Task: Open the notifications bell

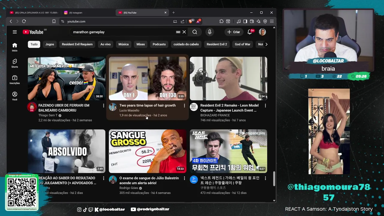Action: click(x=250, y=32)
